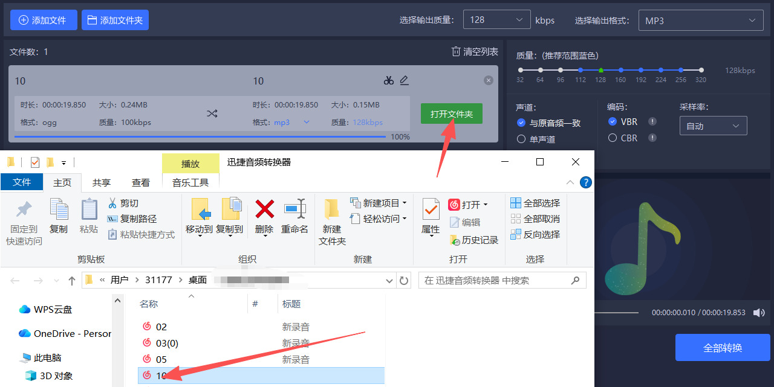Click the up-arrow parent folder icon

pos(72,280)
